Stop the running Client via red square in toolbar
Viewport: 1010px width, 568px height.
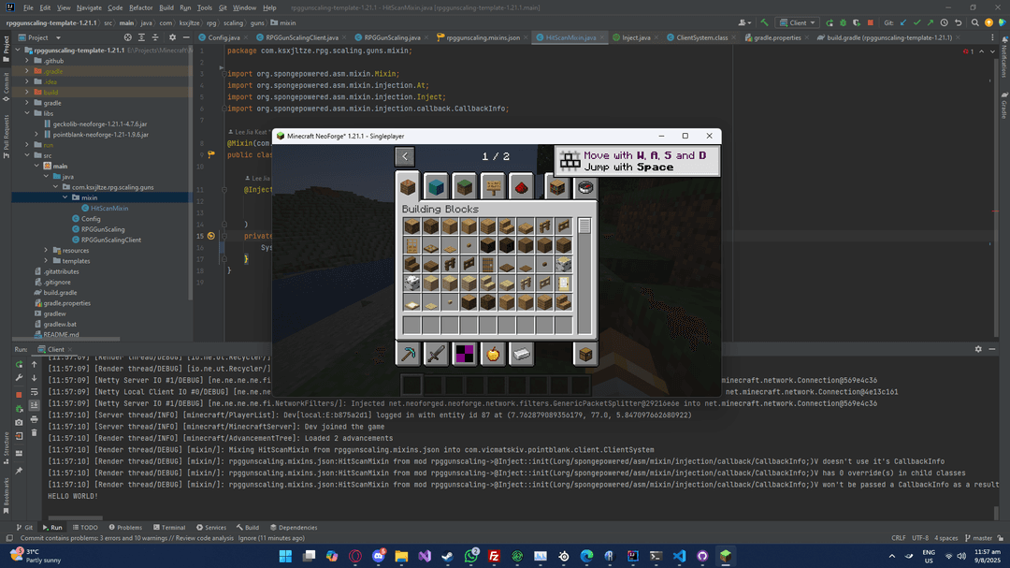point(871,22)
